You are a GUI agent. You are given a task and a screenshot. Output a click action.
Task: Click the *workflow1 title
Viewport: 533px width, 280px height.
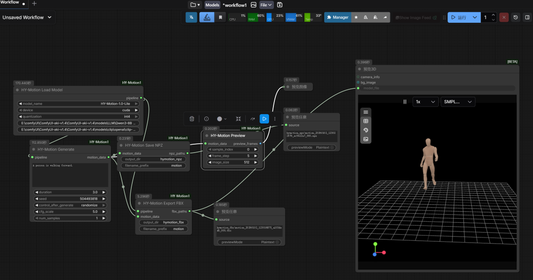[x=234, y=5]
